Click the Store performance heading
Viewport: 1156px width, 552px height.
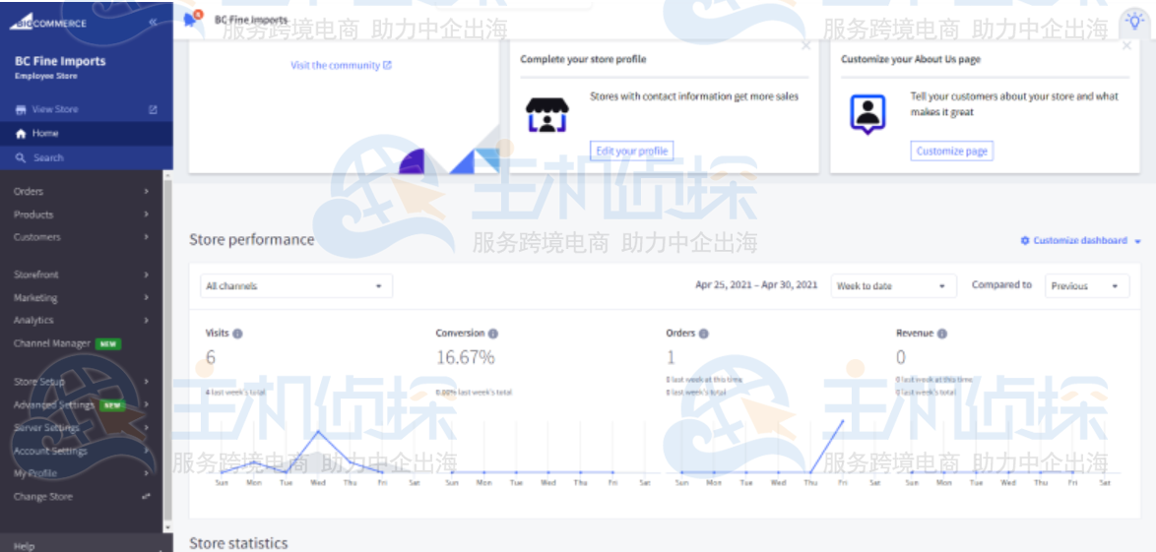coord(251,240)
